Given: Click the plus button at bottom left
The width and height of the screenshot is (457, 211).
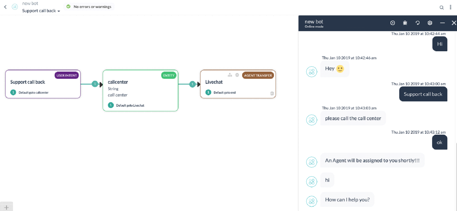Looking at the screenshot, I should tap(6, 207).
